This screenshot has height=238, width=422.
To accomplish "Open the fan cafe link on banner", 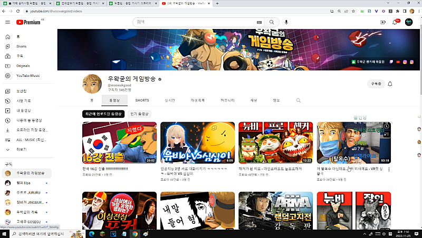I will pyautogui.click(x=368, y=62).
